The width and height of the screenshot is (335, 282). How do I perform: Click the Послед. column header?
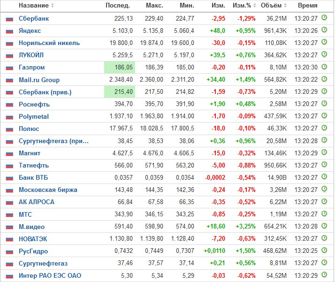pyautogui.click(x=118, y=5)
